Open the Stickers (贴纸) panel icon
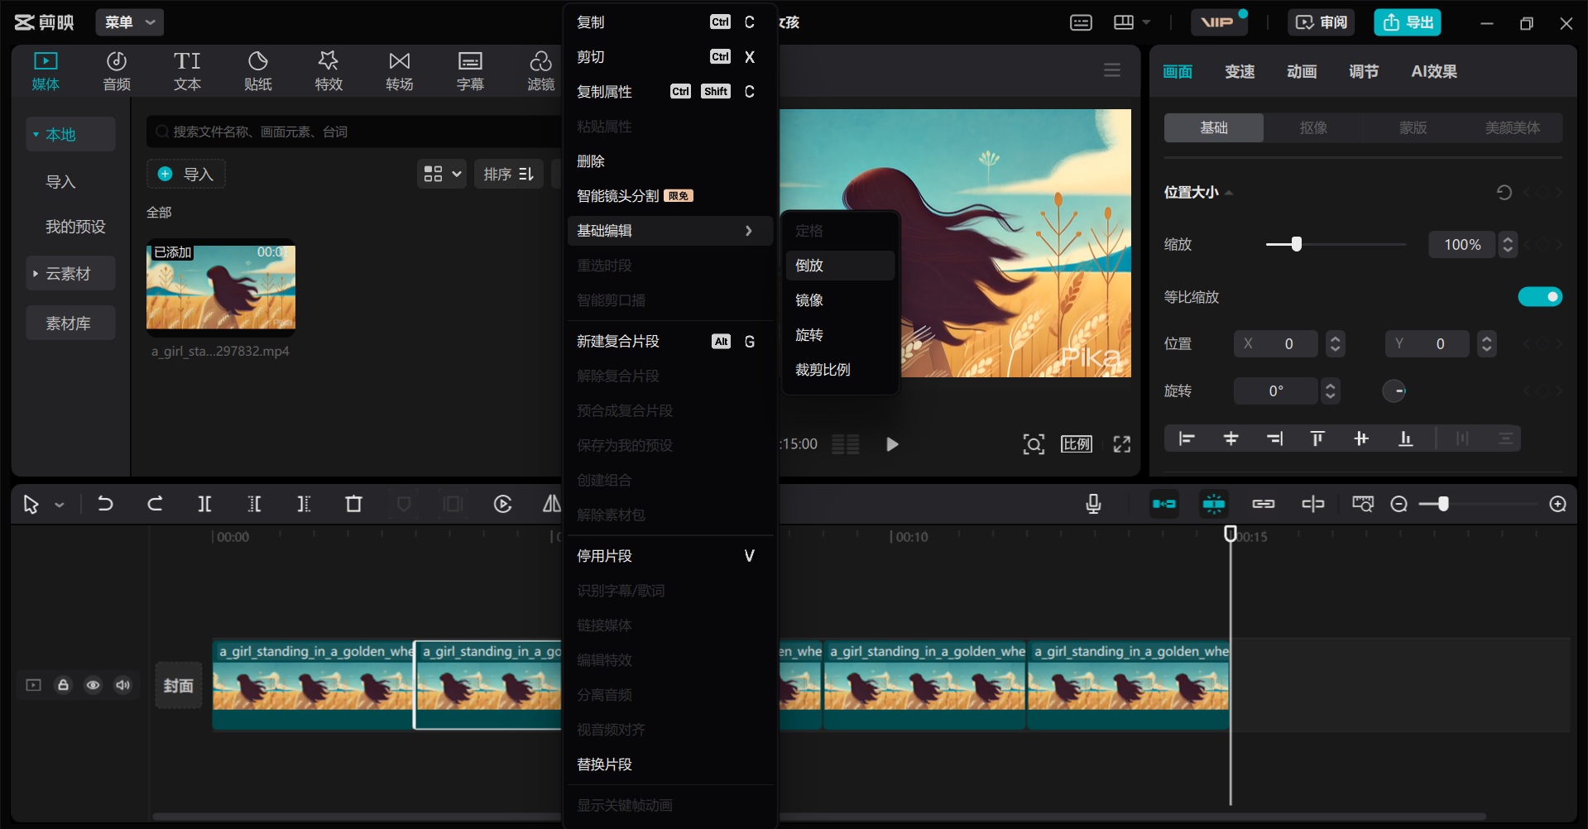The width and height of the screenshot is (1588, 829). 257,71
